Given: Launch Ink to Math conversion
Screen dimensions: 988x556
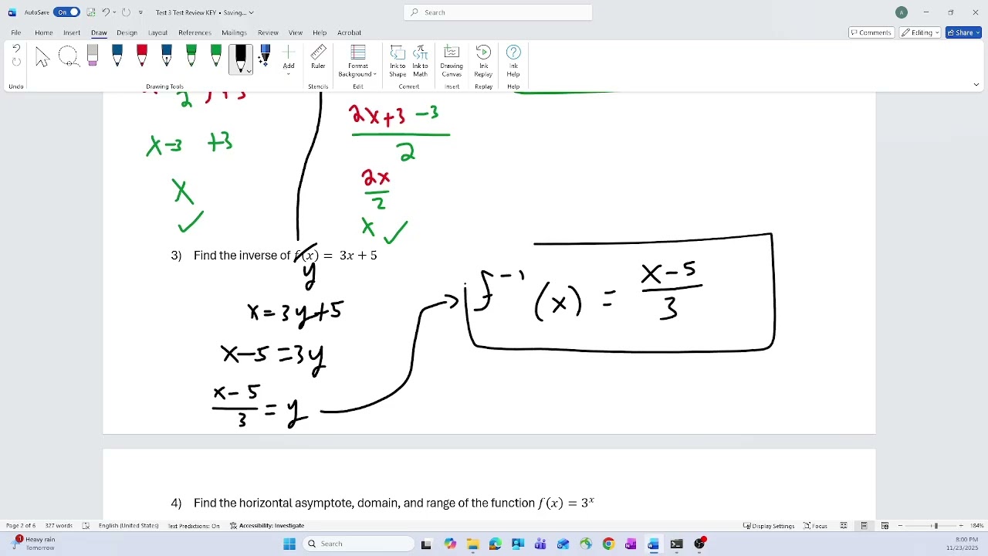Looking at the screenshot, I should 420,61.
